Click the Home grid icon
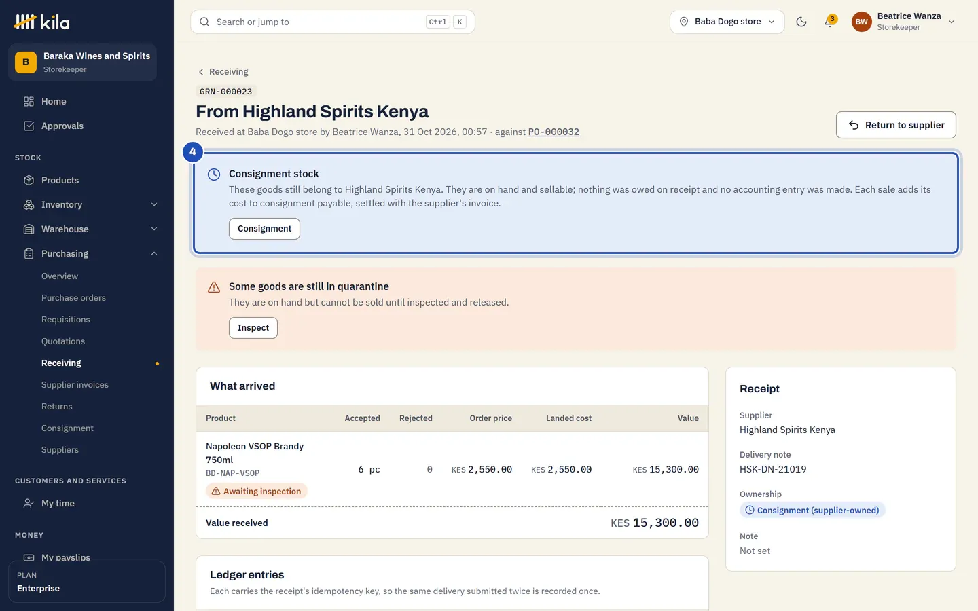Image resolution: width=978 pixels, height=611 pixels. point(29,101)
